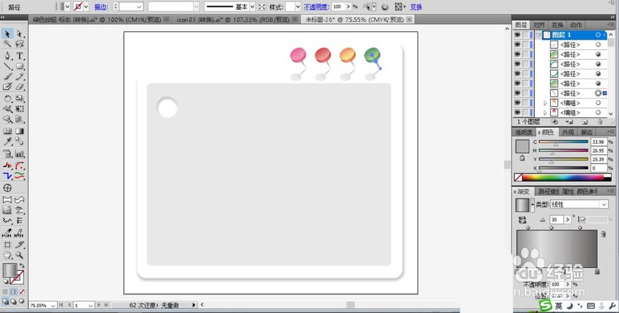Open the stroke weight dropdown

[x=139, y=7]
